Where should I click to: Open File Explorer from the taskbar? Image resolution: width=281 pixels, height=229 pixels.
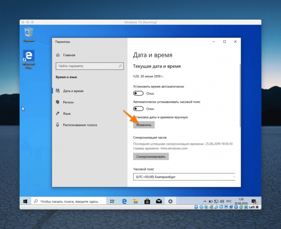click(x=136, y=201)
